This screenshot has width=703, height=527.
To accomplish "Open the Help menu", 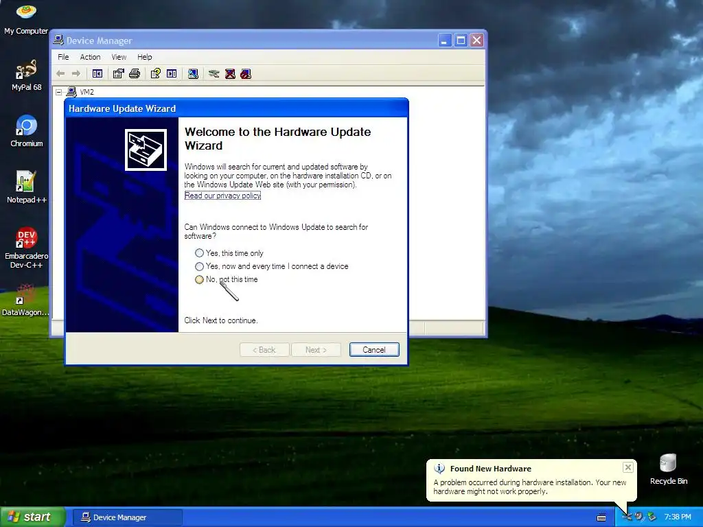I will pos(144,57).
